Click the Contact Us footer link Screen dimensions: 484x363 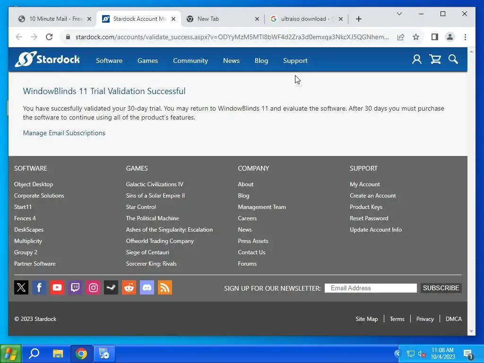(251, 252)
